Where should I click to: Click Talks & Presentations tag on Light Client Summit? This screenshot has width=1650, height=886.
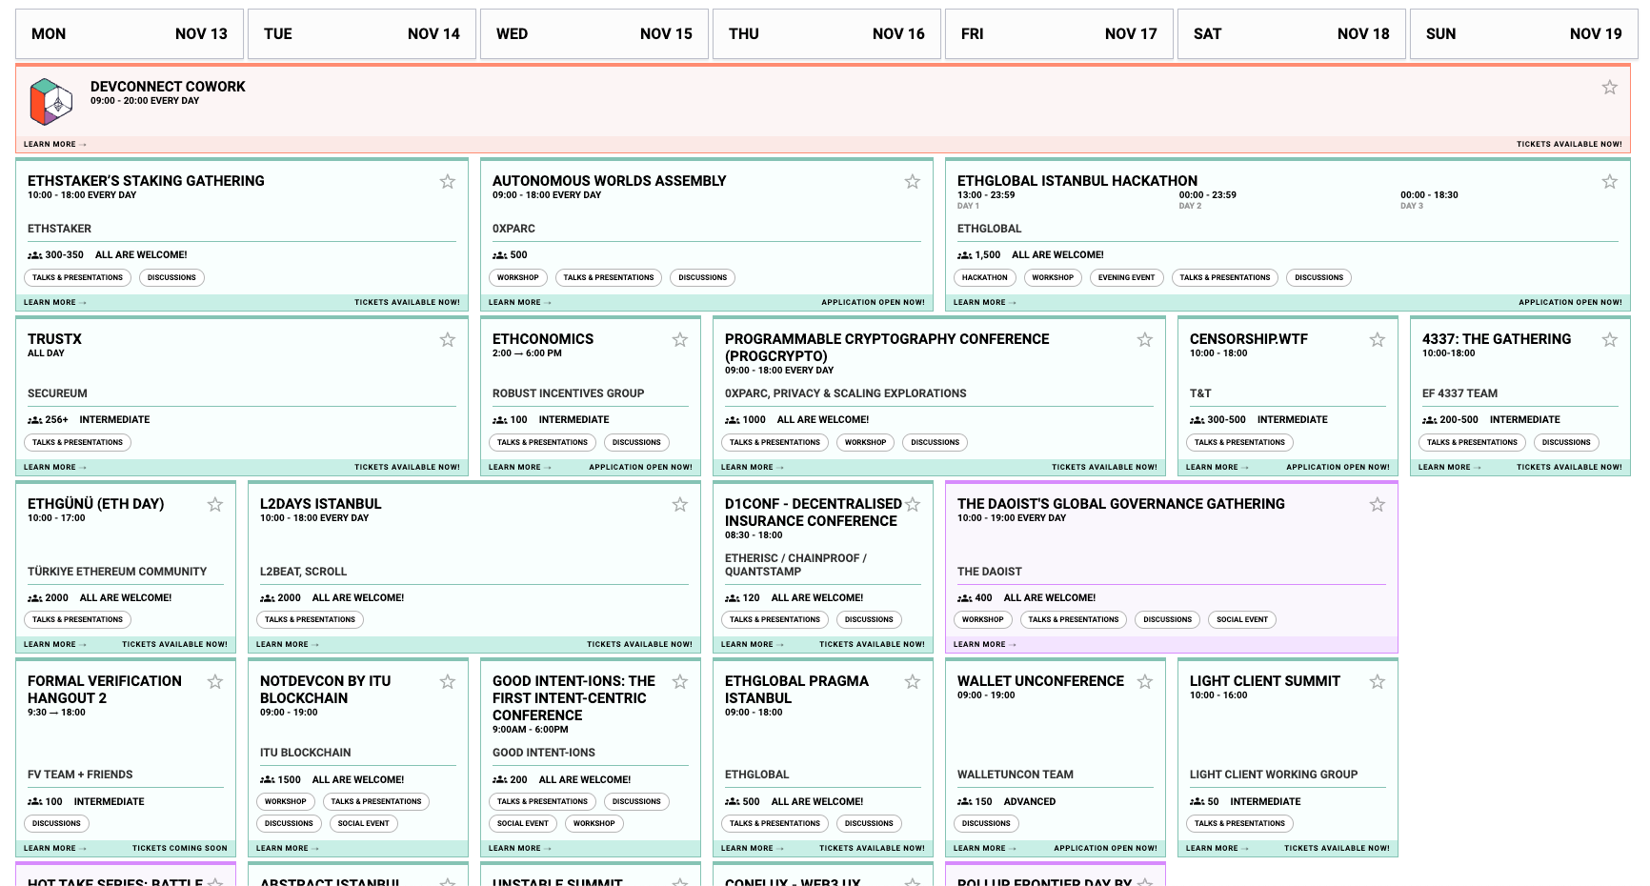click(x=1240, y=824)
